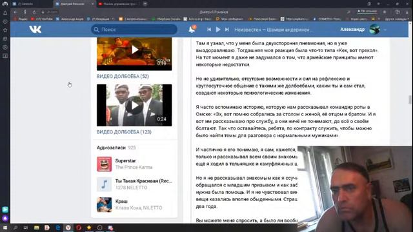The height and width of the screenshot is (232, 413).
Task: Open the browser sidebar notifications bell
Action: pyautogui.click(x=5, y=13)
